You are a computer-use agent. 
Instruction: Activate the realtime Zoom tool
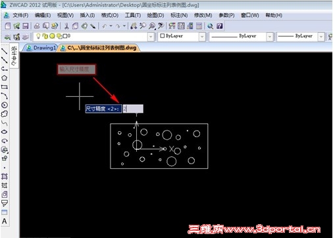pos(143,26)
